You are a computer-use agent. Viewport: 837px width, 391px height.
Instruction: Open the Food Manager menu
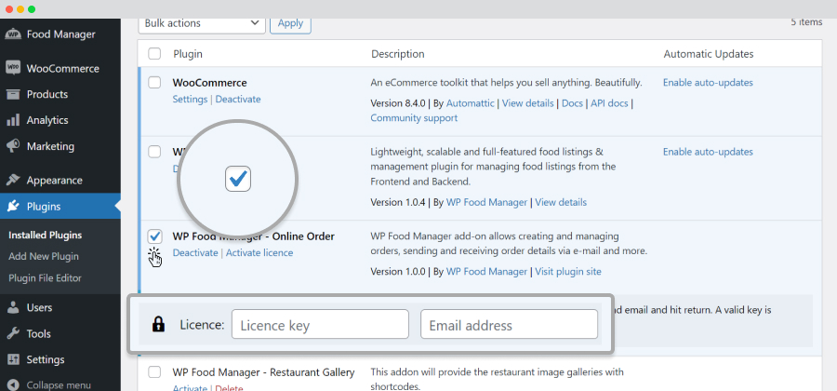coord(60,34)
